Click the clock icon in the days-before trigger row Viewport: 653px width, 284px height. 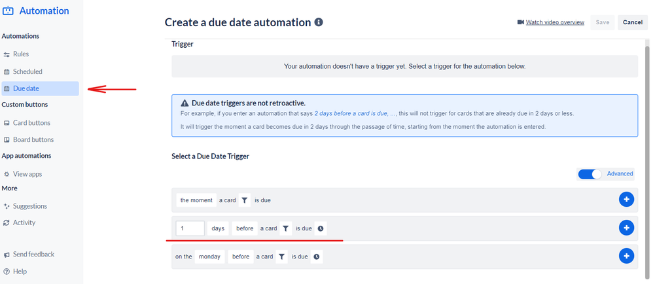[x=320, y=228]
